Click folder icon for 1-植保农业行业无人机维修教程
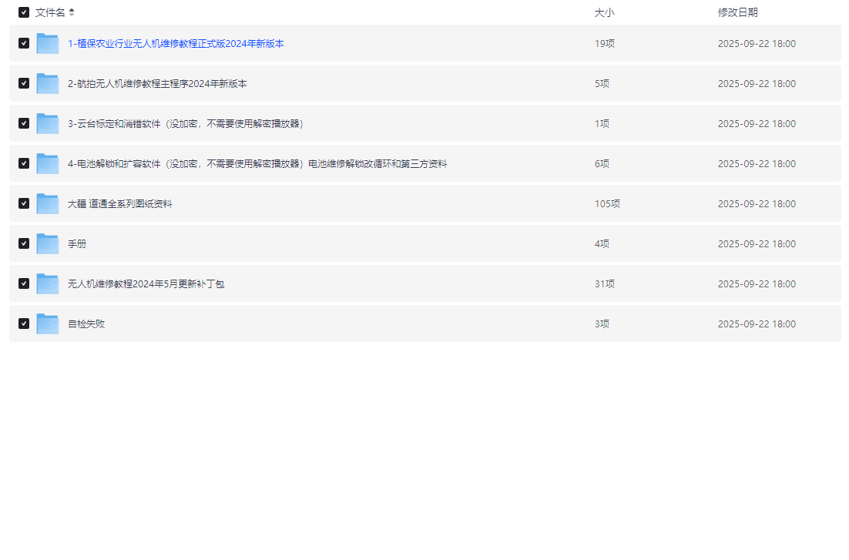The image size is (849, 560). (x=48, y=44)
